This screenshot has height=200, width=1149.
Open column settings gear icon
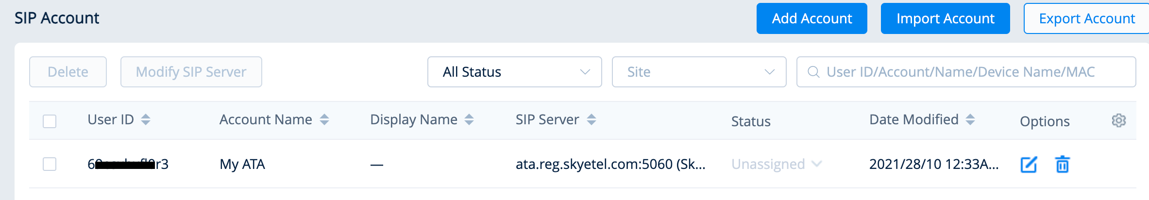pos(1119,120)
